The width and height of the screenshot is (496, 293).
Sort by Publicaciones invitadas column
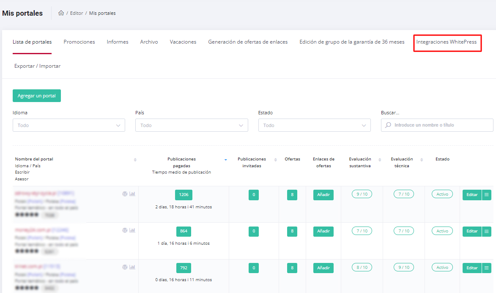[276, 160]
